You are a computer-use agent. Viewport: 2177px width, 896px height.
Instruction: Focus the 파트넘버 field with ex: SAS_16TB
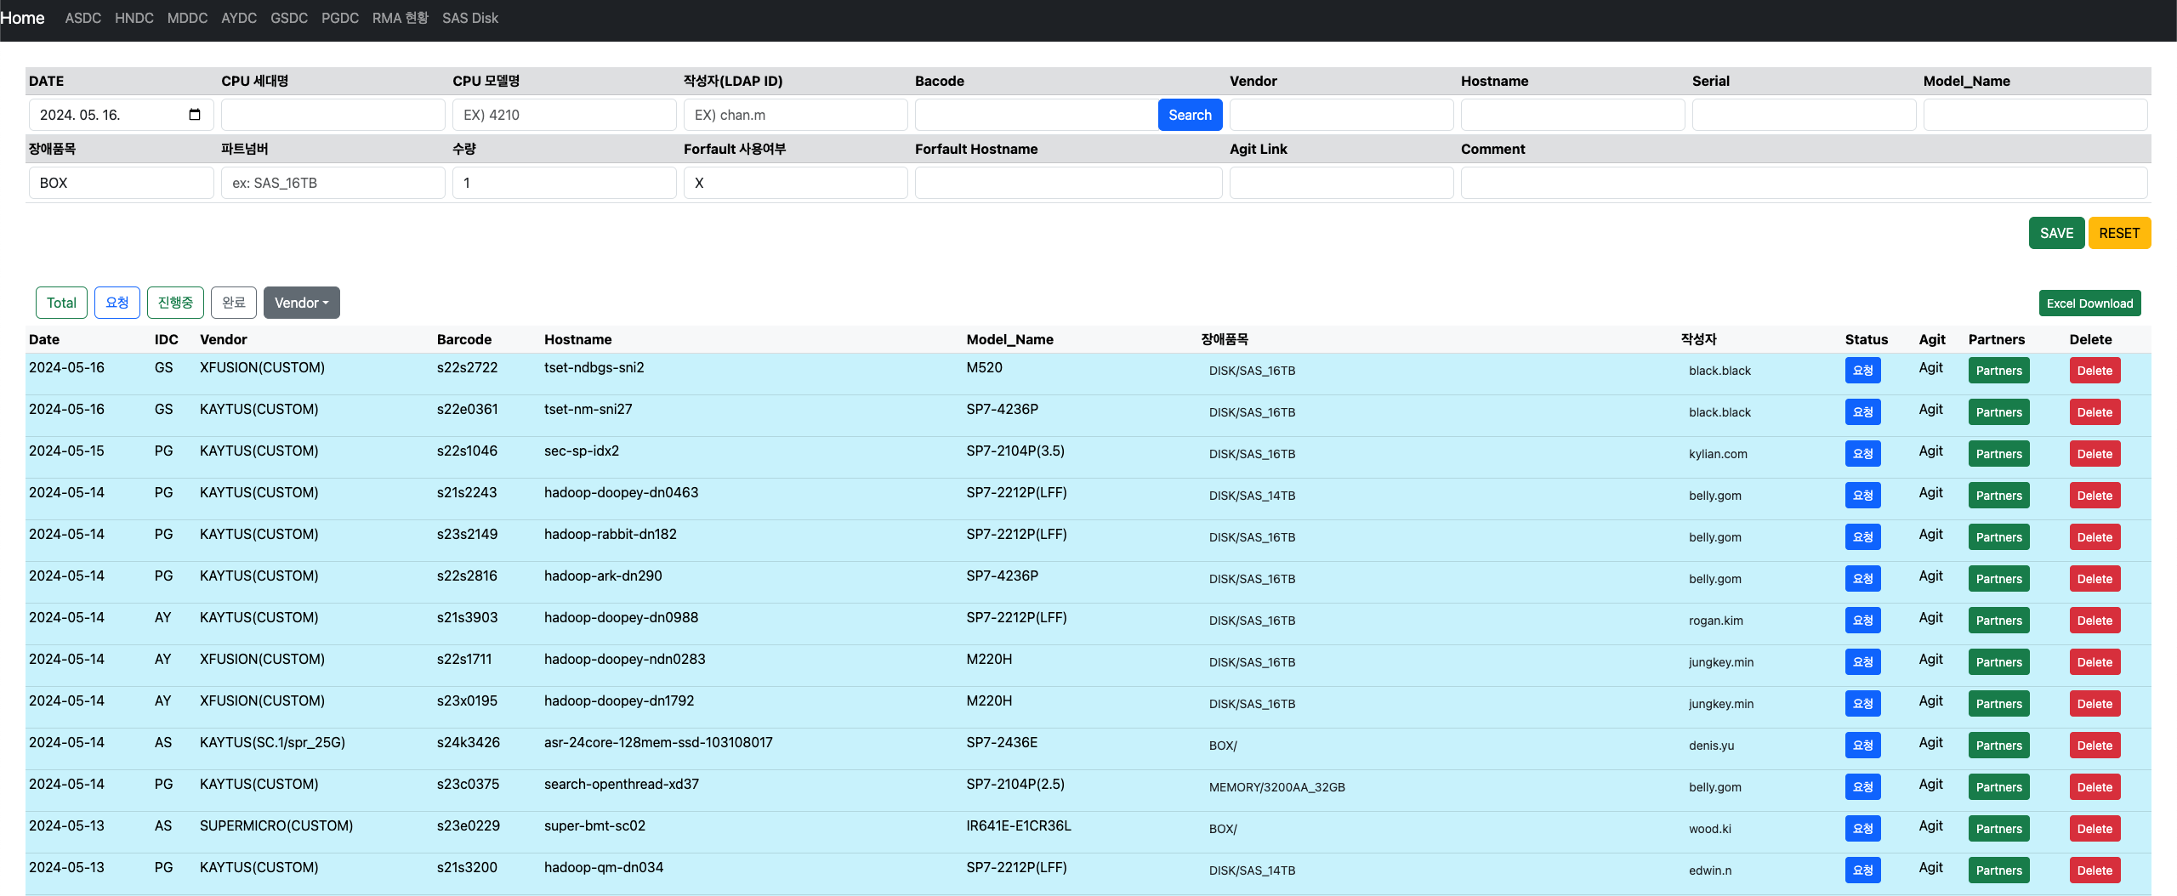pyautogui.click(x=333, y=183)
